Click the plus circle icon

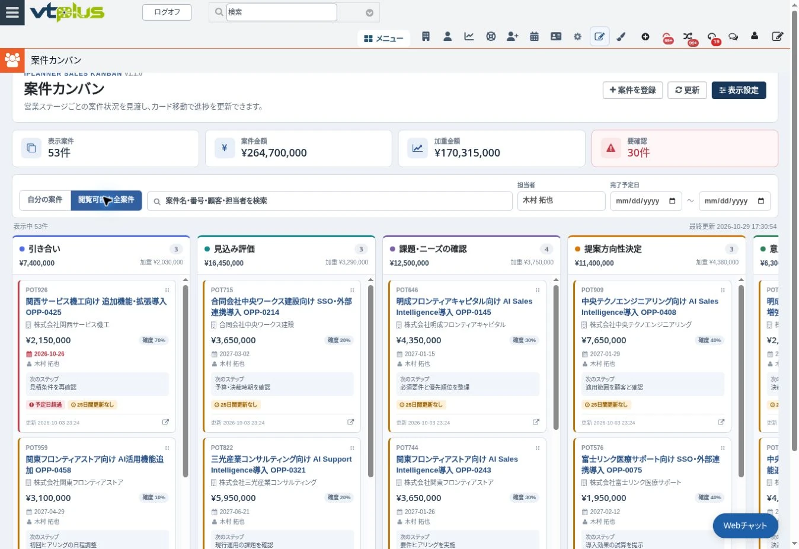tap(645, 37)
